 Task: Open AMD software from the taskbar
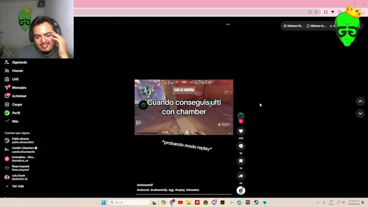click(x=197, y=202)
